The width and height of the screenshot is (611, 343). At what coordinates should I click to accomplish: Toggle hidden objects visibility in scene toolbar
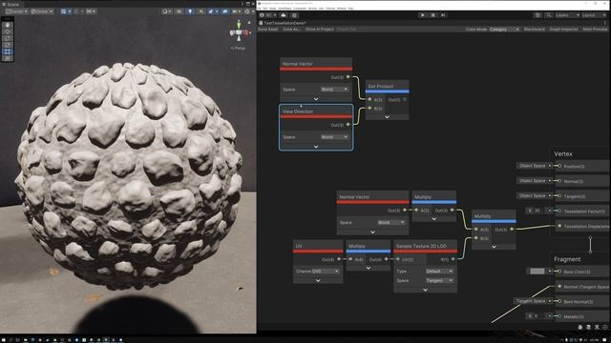pos(225,11)
